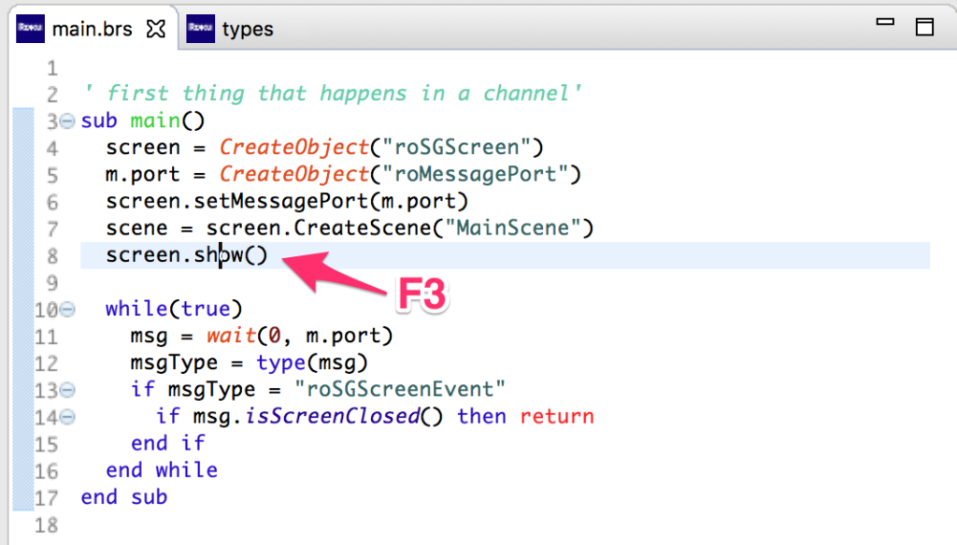957x545 pixels.
Task: Close the main.brs editor tab
Action: coord(156,28)
